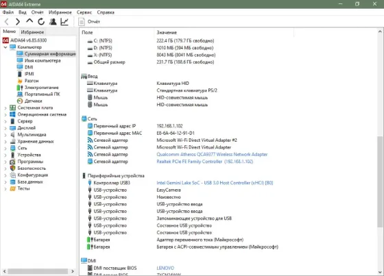The width and height of the screenshot is (384, 276).
Task: Open the graph chart toolbar icon
Action: 64,22
